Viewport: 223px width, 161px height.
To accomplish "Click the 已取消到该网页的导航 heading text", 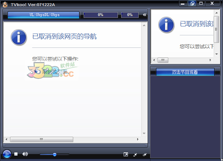I will click(64, 36).
